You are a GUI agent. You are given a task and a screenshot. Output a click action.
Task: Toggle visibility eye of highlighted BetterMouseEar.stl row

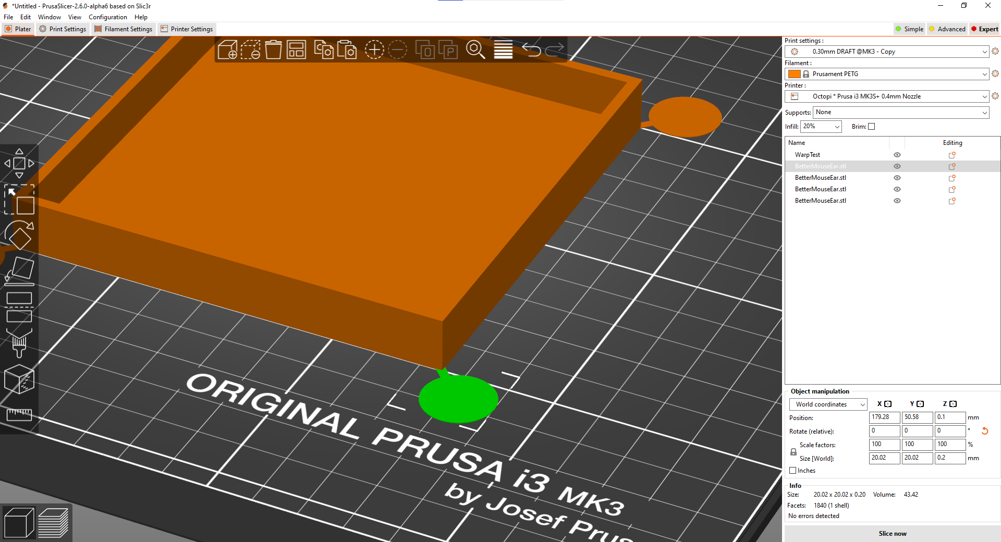pyautogui.click(x=897, y=166)
